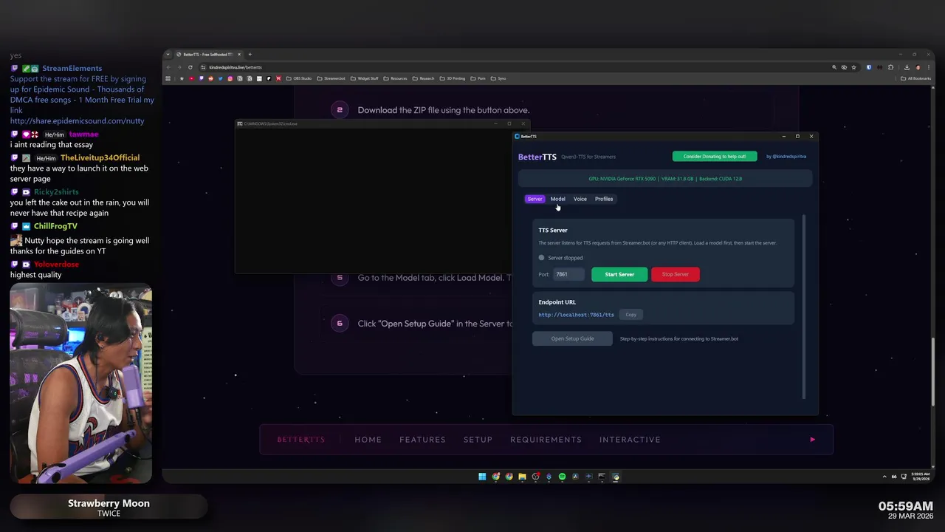The width and height of the screenshot is (945, 532).
Task: Copy the endpoint URL with Copy button
Action: click(630, 315)
